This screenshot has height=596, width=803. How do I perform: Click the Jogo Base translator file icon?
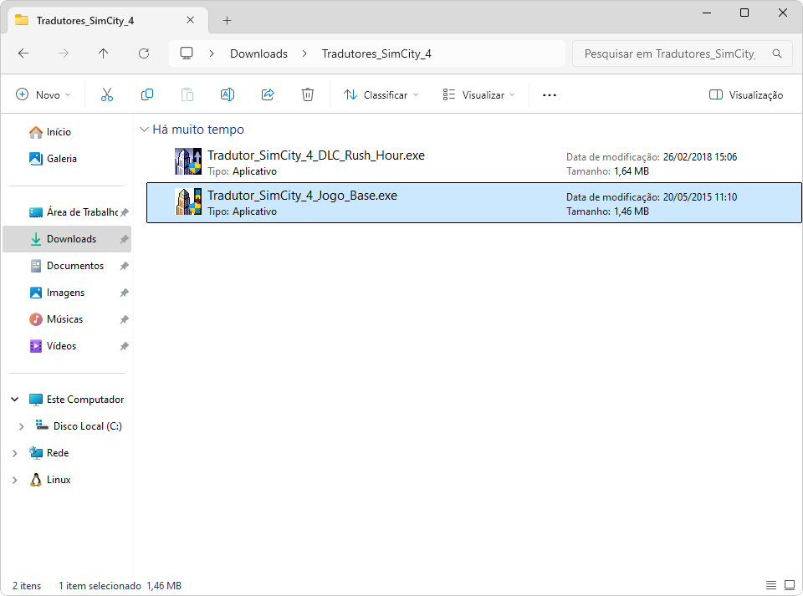[188, 201]
